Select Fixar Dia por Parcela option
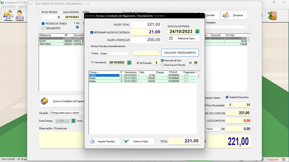This screenshot has height=162, width=289. click(x=162, y=65)
